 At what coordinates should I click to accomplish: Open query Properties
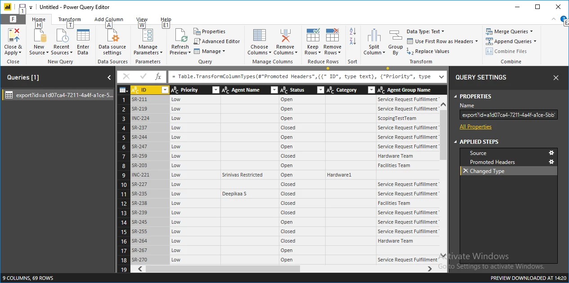tap(210, 31)
